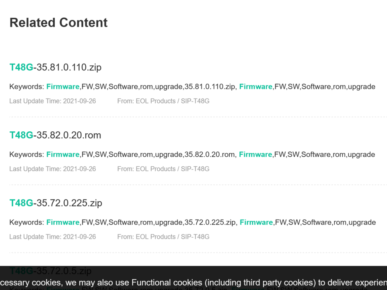Click first green Firmware keyword under 35.72.0.225.zip
Viewport: 387px width, 290px height.
pos(63,222)
